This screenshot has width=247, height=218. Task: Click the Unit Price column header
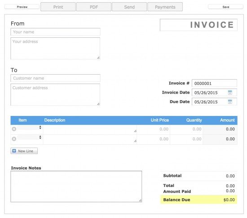click(x=160, y=120)
